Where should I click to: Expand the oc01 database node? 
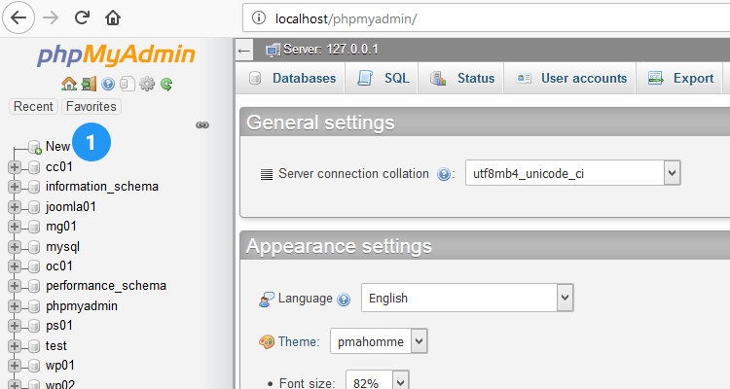[15, 266]
